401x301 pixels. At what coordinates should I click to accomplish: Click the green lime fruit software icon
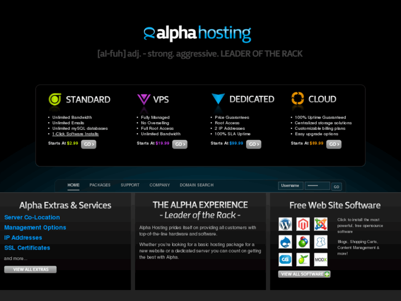click(x=303, y=260)
